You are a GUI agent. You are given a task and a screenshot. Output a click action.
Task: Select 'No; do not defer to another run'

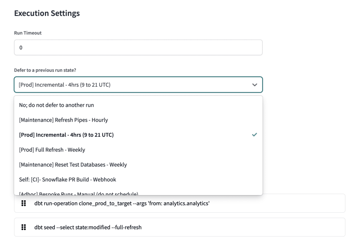tap(138, 105)
